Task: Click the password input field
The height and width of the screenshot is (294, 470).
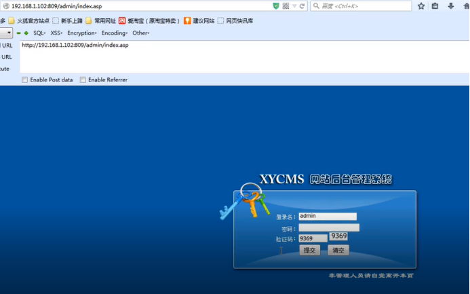Action: point(329,227)
